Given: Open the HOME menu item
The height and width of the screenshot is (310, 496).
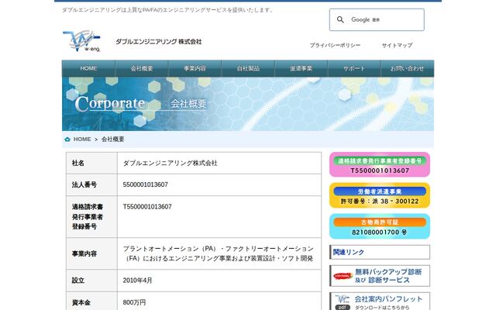Looking at the screenshot, I should tap(88, 68).
